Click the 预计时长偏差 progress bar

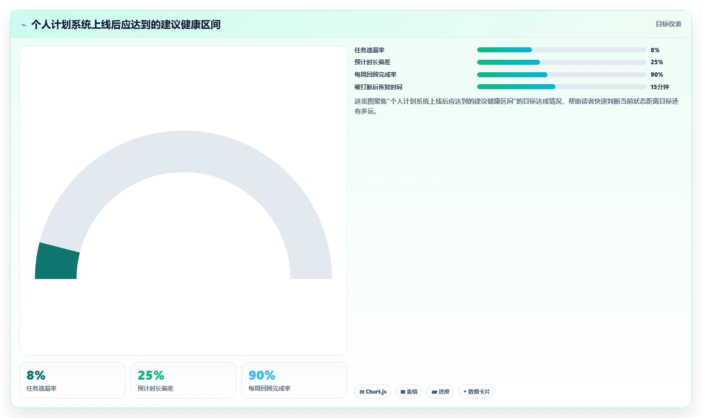561,62
